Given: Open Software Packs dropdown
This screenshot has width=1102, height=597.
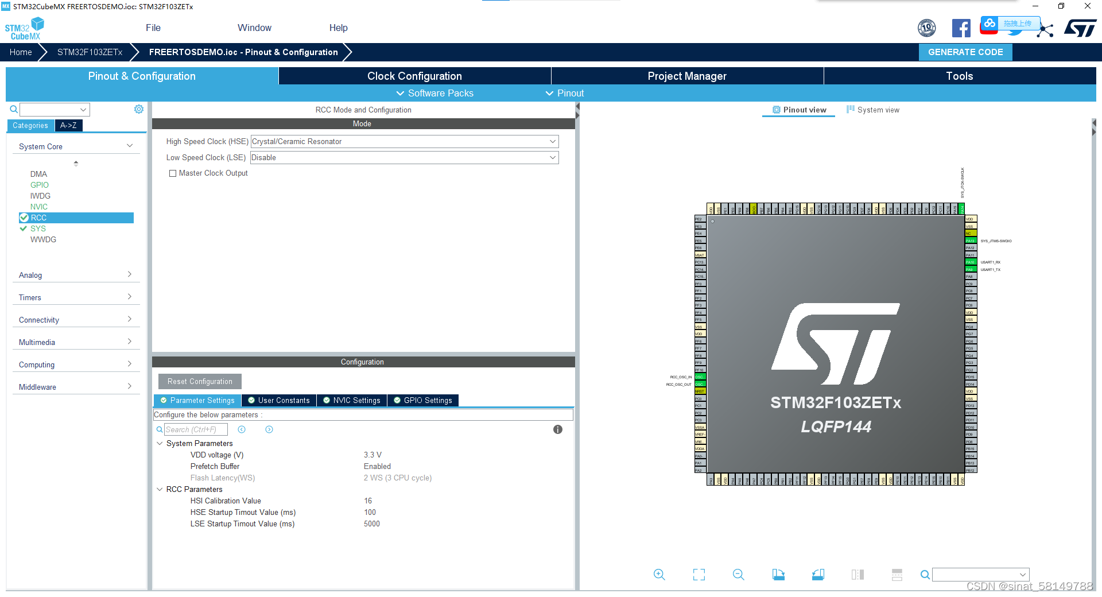Looking at the screenshot, I should [434, 93].
